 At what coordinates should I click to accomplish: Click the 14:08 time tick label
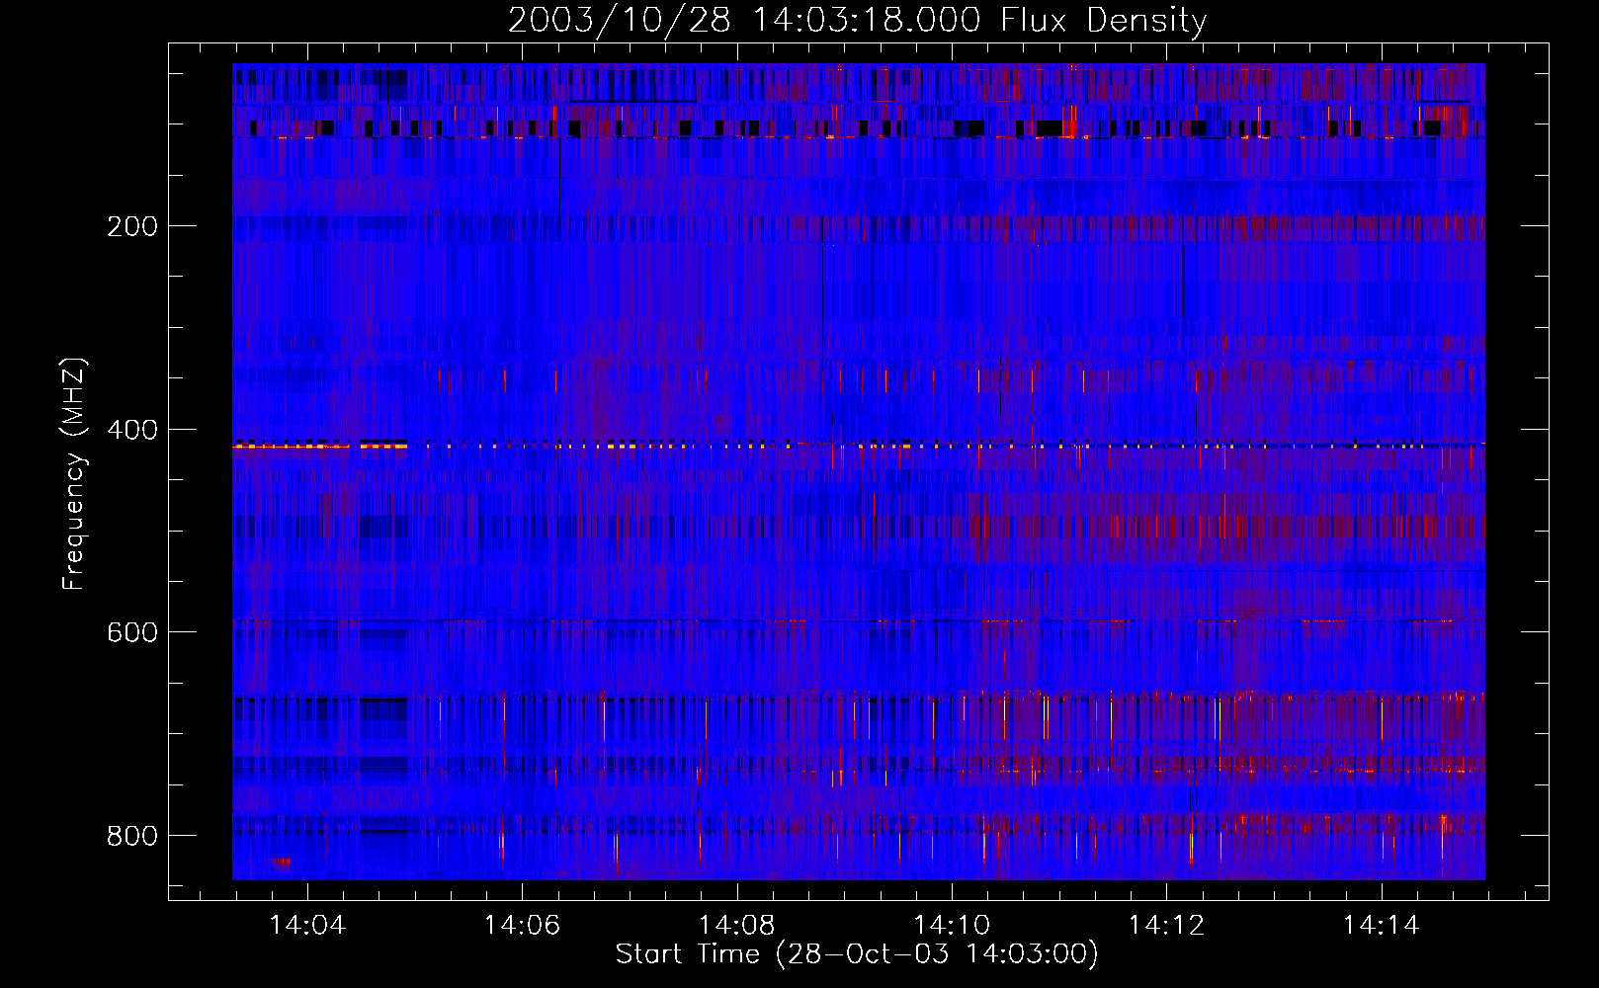coord(736,925)
